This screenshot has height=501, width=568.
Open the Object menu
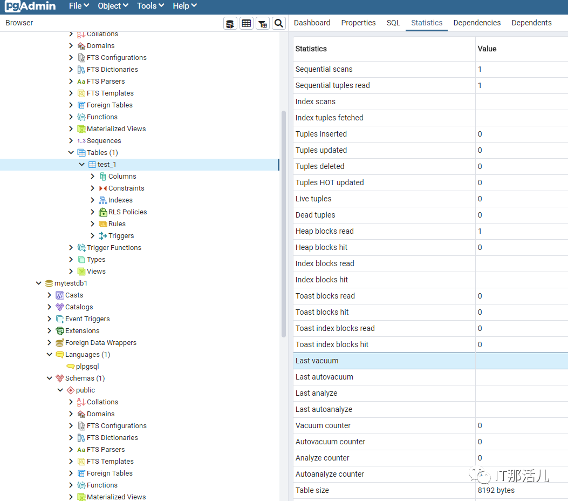coord(113,6)
